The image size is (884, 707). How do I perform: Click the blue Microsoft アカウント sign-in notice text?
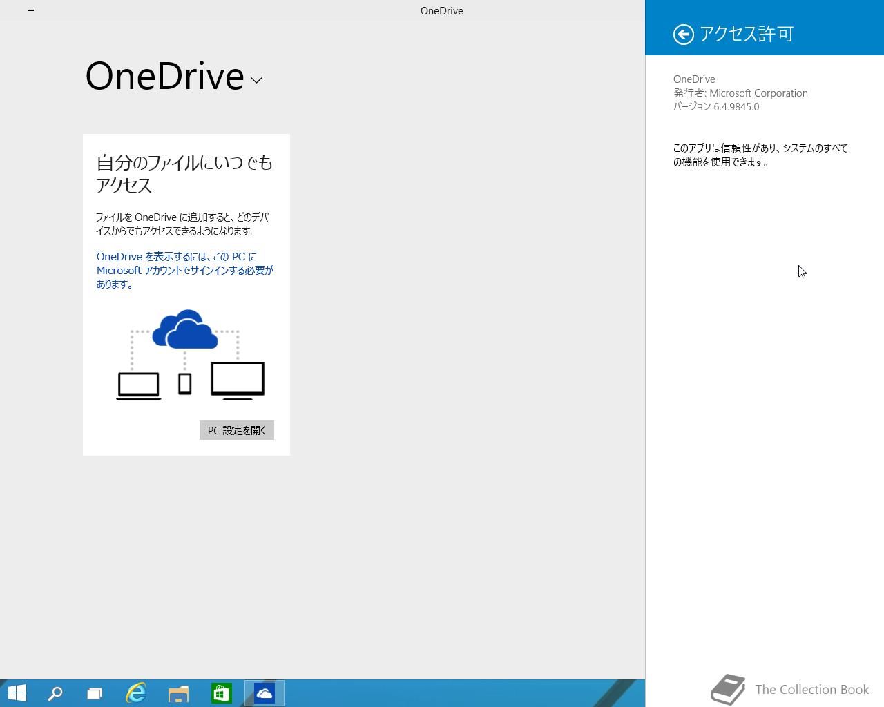tap(185, 270)
